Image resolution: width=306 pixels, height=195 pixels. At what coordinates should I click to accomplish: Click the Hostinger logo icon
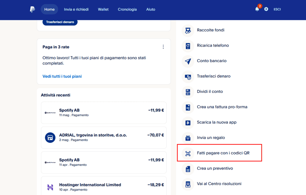tap(50, 187)
